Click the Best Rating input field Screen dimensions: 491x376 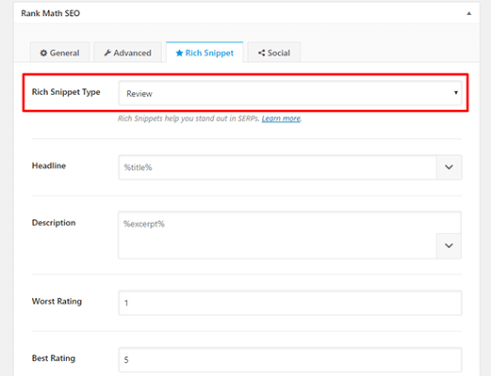pos(290,360)
